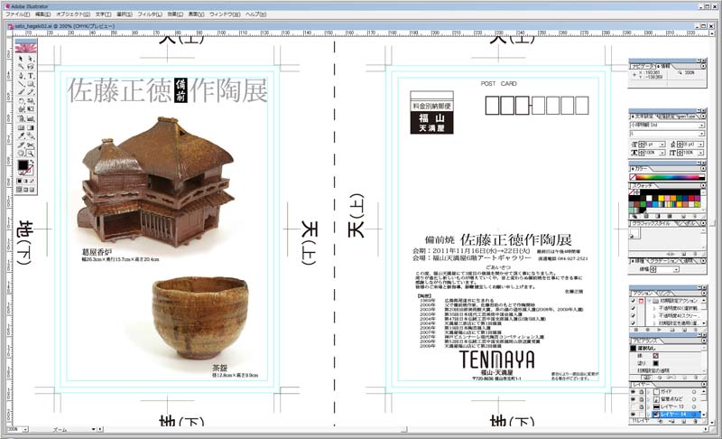
Task: Select the Paintbrush tool
Action: point(21,92)
